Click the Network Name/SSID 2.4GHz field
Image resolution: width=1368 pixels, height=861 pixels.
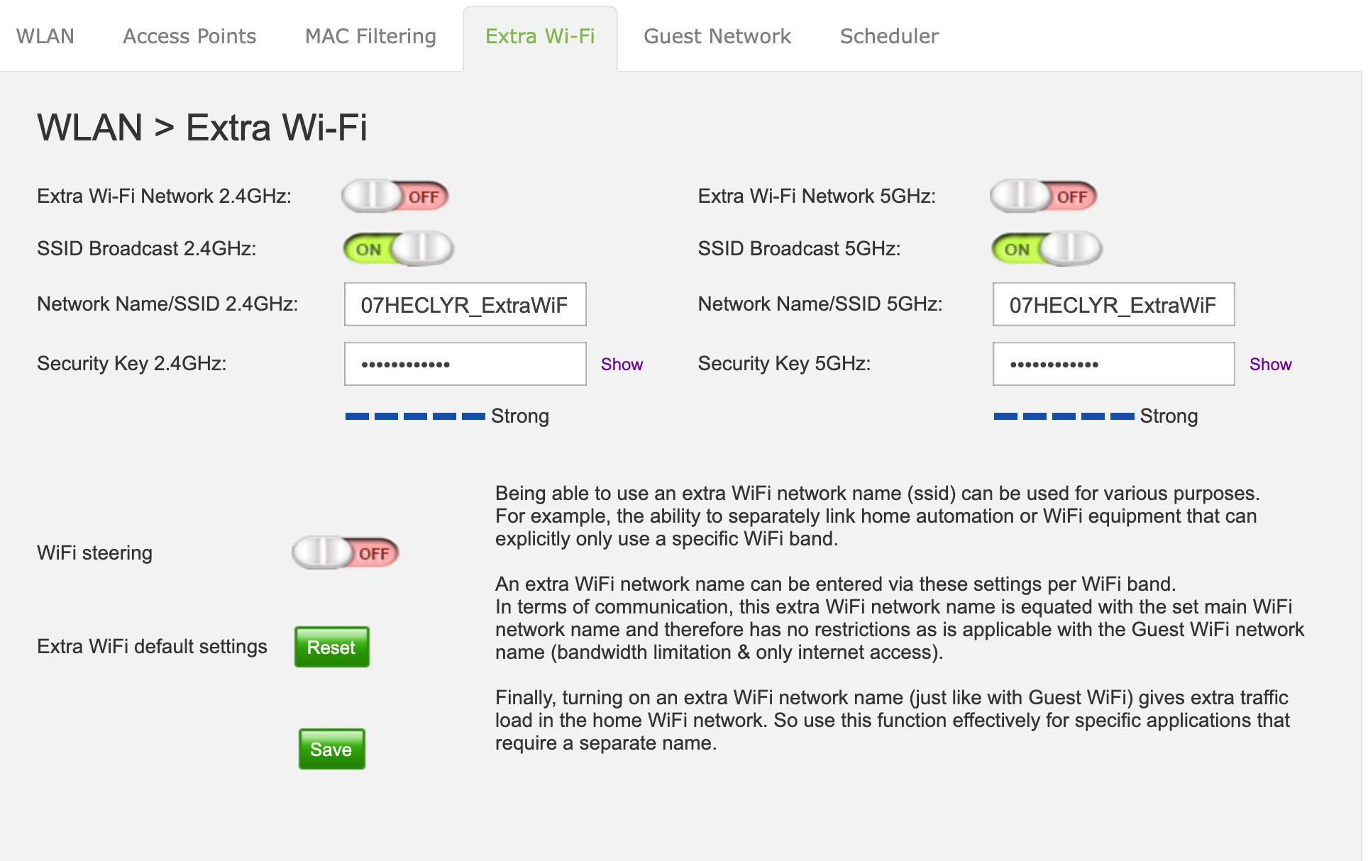click(x=465, y=305)
